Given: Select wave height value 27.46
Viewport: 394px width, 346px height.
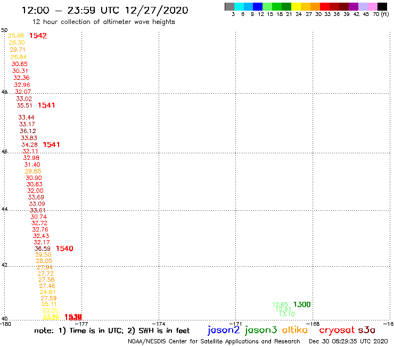Looking at the screenshot, I should tap(47, 286).
